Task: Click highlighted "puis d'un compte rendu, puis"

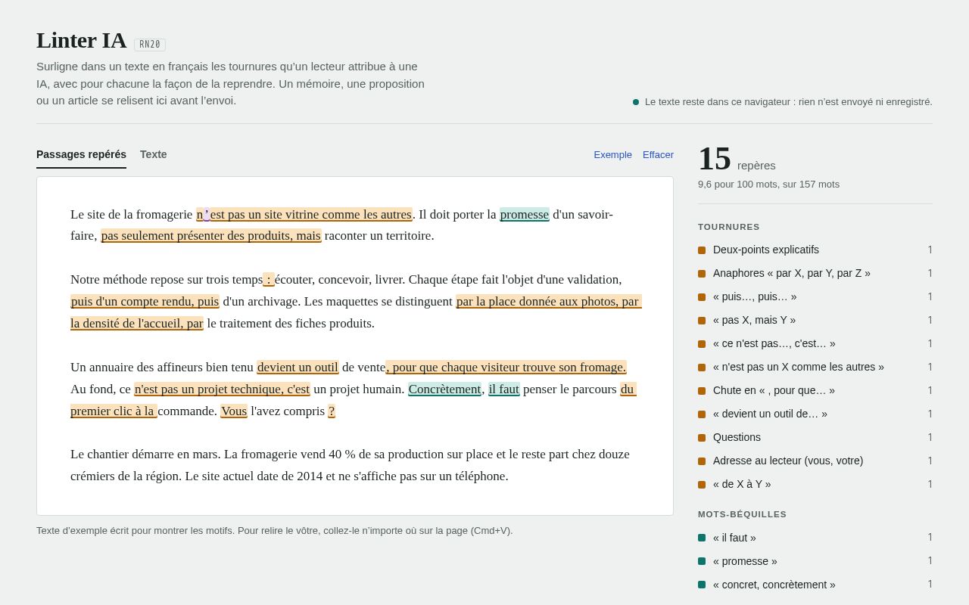Action: coord(145,302)
